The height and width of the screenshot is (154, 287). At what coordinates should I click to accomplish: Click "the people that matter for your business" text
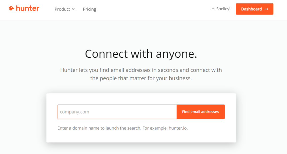click(x=141, y=78)
